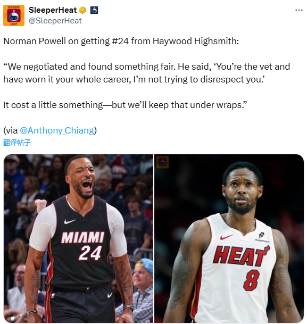Click the affiliate badge beside the name
The image size is (307, 324).
[x=94, y=10]
